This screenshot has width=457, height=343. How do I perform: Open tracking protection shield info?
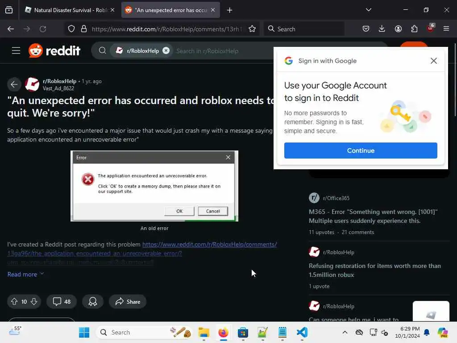[x=71, y=29]
